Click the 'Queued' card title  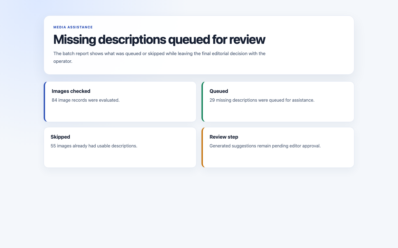coord(219,91)
